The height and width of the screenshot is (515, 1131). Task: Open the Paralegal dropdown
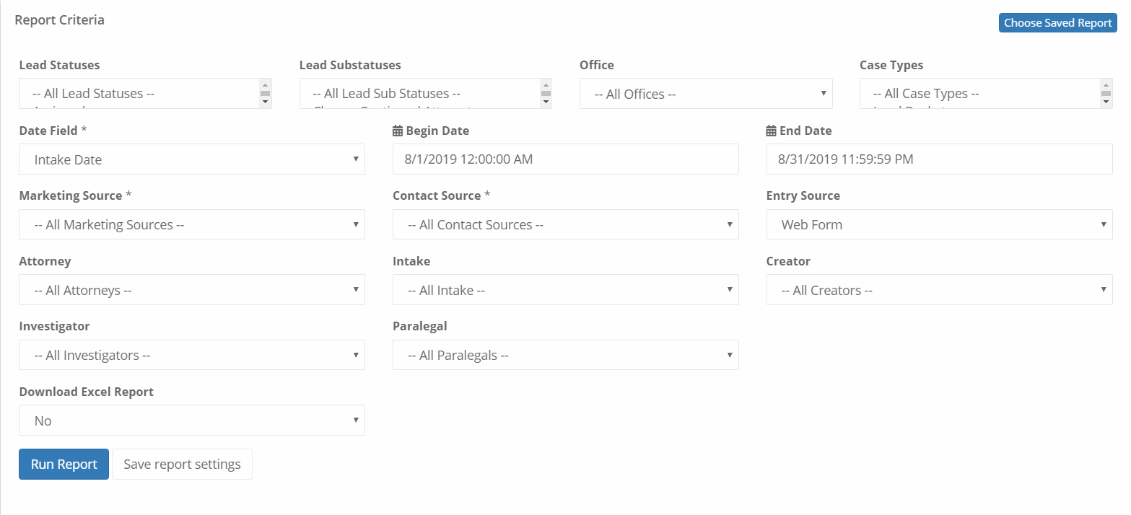tap(566, 355)
